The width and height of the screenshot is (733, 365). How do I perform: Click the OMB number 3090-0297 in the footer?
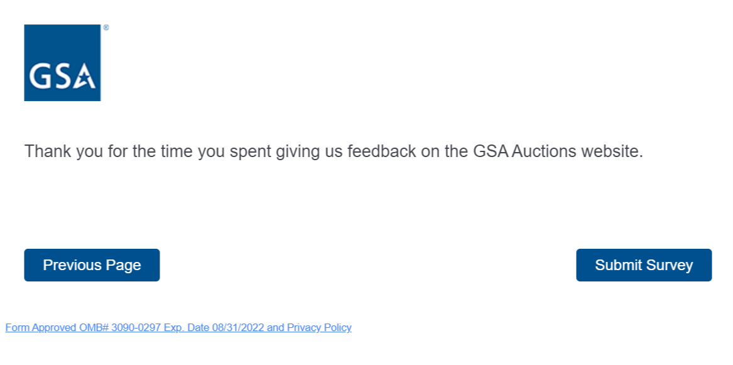tap(136, 327)
